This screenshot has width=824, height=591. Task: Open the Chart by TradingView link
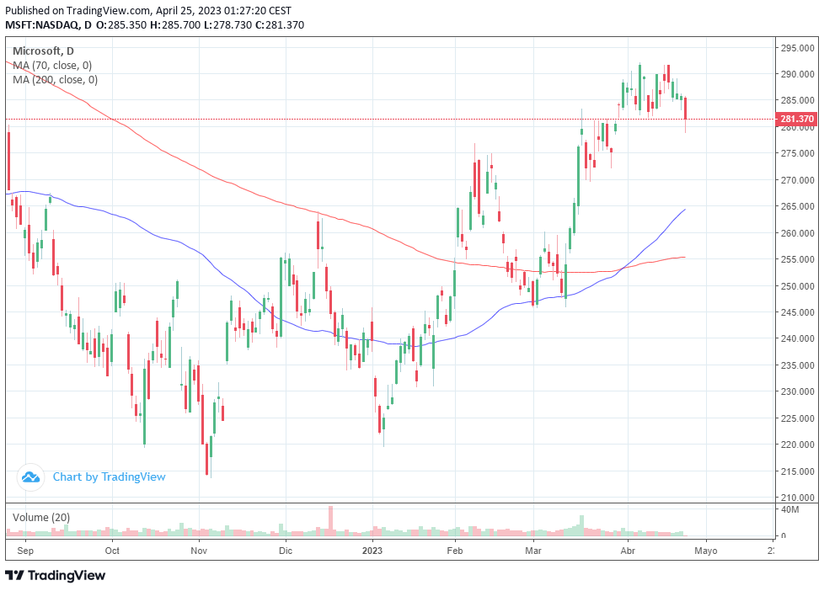tap(109, 477)
